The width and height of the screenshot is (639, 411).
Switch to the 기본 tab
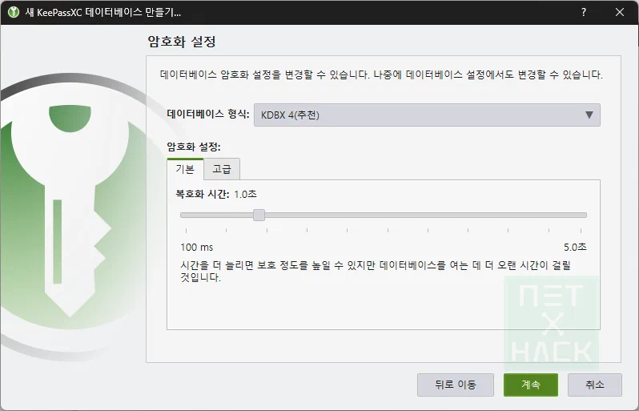pyautogui.click(x=185, y=169)
